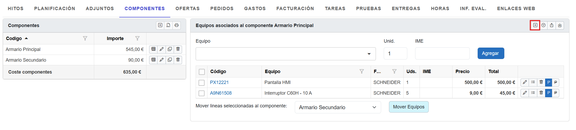Open the Equipo combo box dropdown
The width and height of the screenshot is (576, 130).
coord(369,54)
